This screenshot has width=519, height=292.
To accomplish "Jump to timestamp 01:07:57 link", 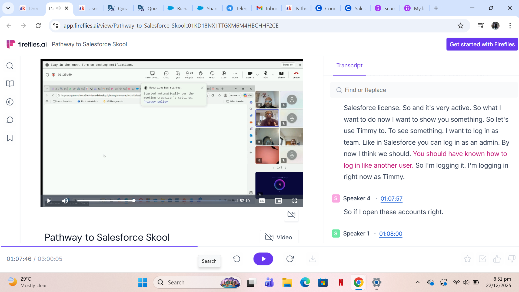I will 391,199.
